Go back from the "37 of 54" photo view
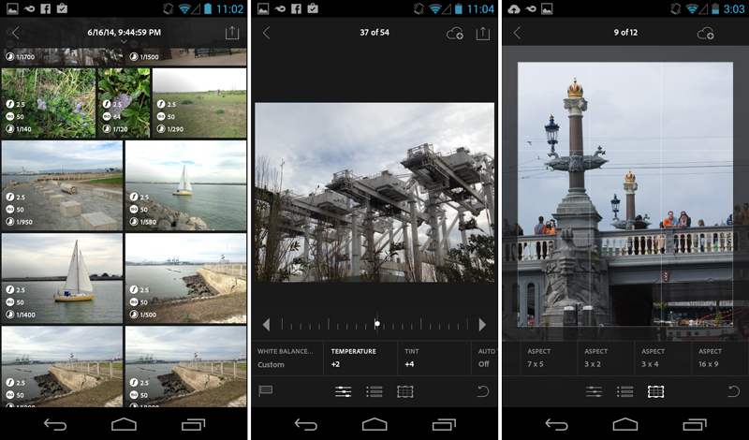 (x=267, y=33)
